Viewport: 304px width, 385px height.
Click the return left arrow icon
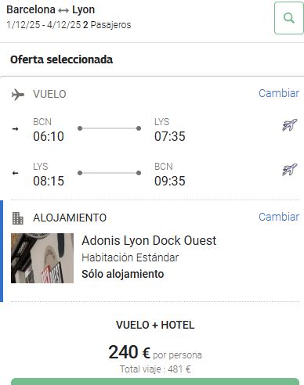[x=16, y=173]
